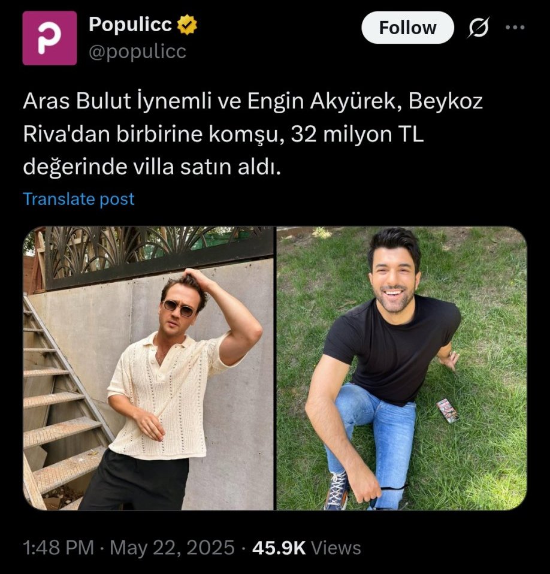Click the phone lying on the grass
Viewport: 550px width, 574px height.
coord(447,410)
